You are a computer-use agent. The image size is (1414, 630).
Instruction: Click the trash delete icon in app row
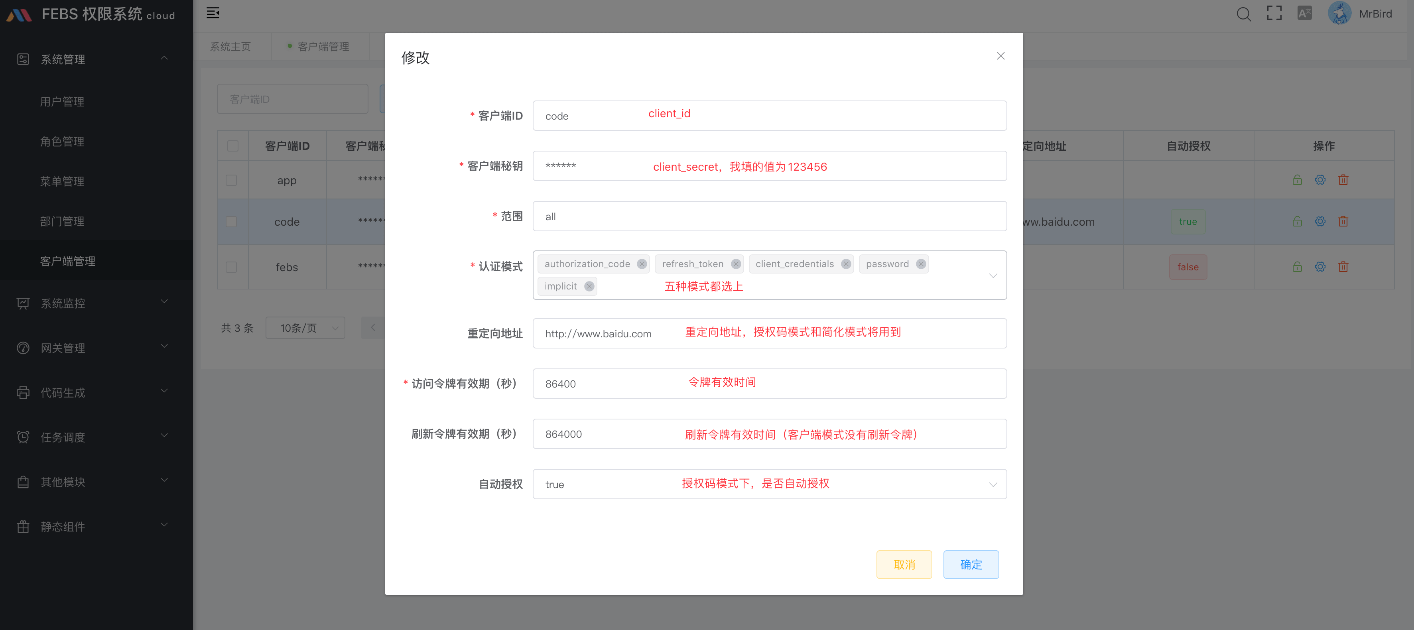tap(1343, 180)
